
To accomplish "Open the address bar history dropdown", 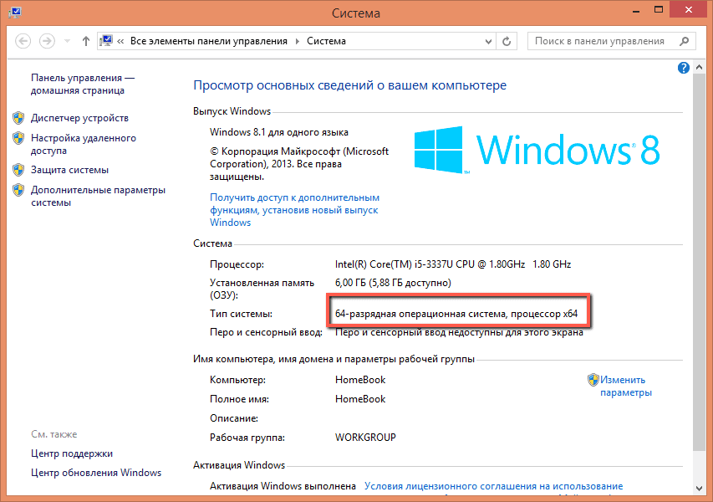I will pos(487,41).
